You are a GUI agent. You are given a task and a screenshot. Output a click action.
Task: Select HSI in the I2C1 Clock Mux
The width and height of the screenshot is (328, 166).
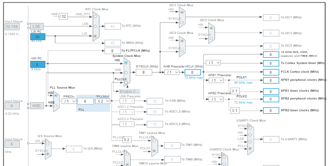(181, 12)
